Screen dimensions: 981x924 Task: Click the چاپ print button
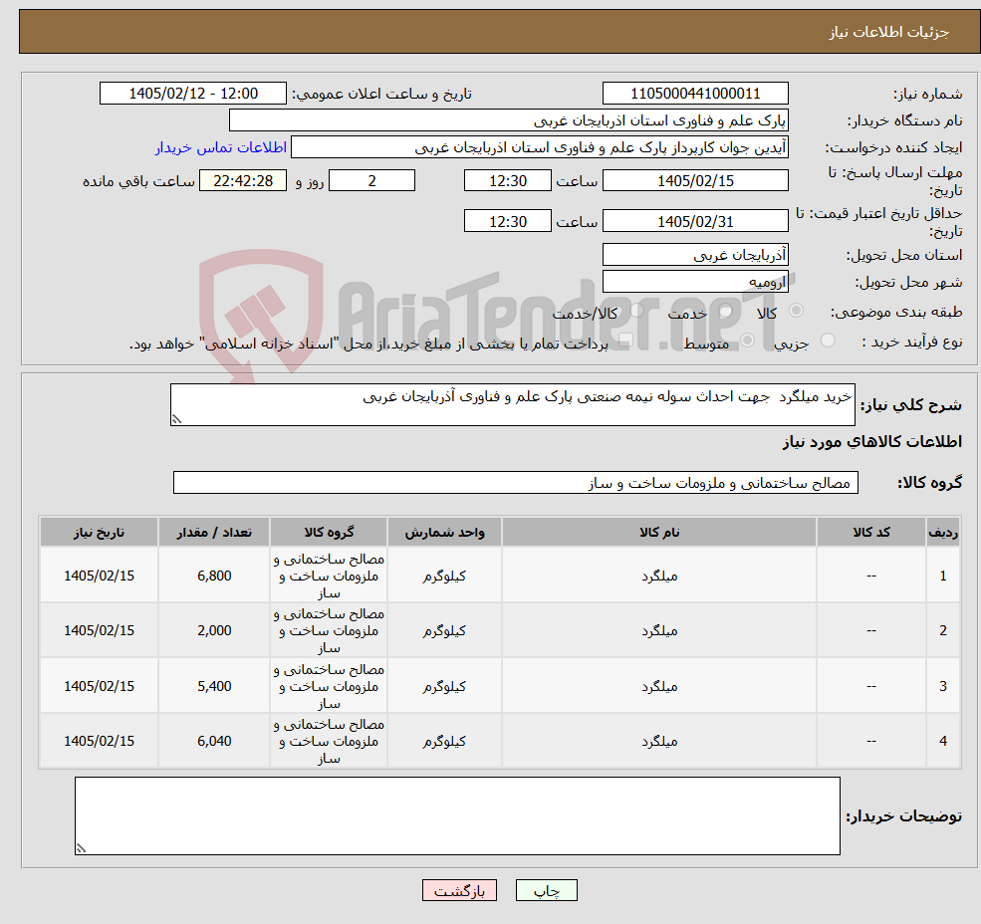click(546, 890)
